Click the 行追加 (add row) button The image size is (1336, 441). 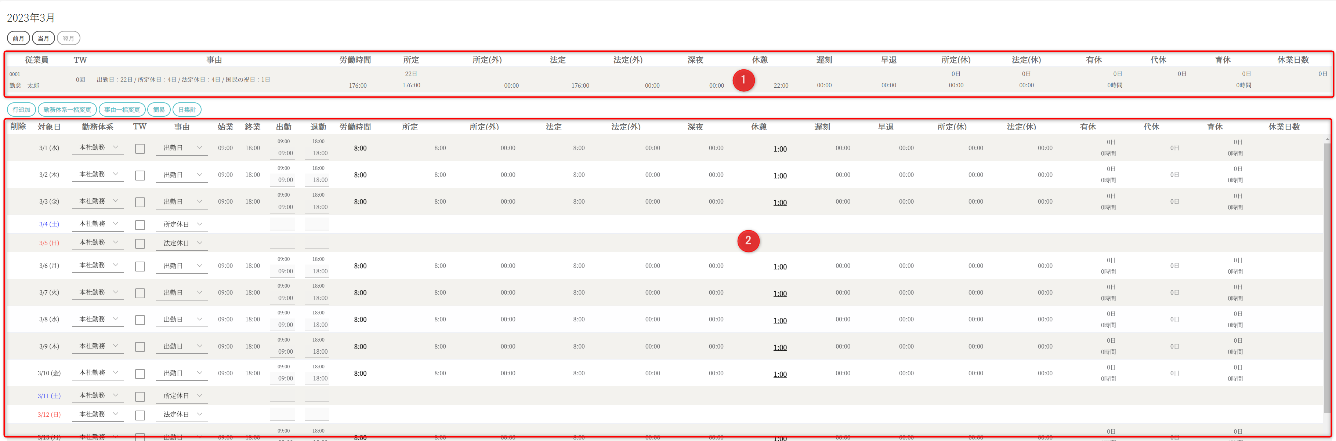21,110
